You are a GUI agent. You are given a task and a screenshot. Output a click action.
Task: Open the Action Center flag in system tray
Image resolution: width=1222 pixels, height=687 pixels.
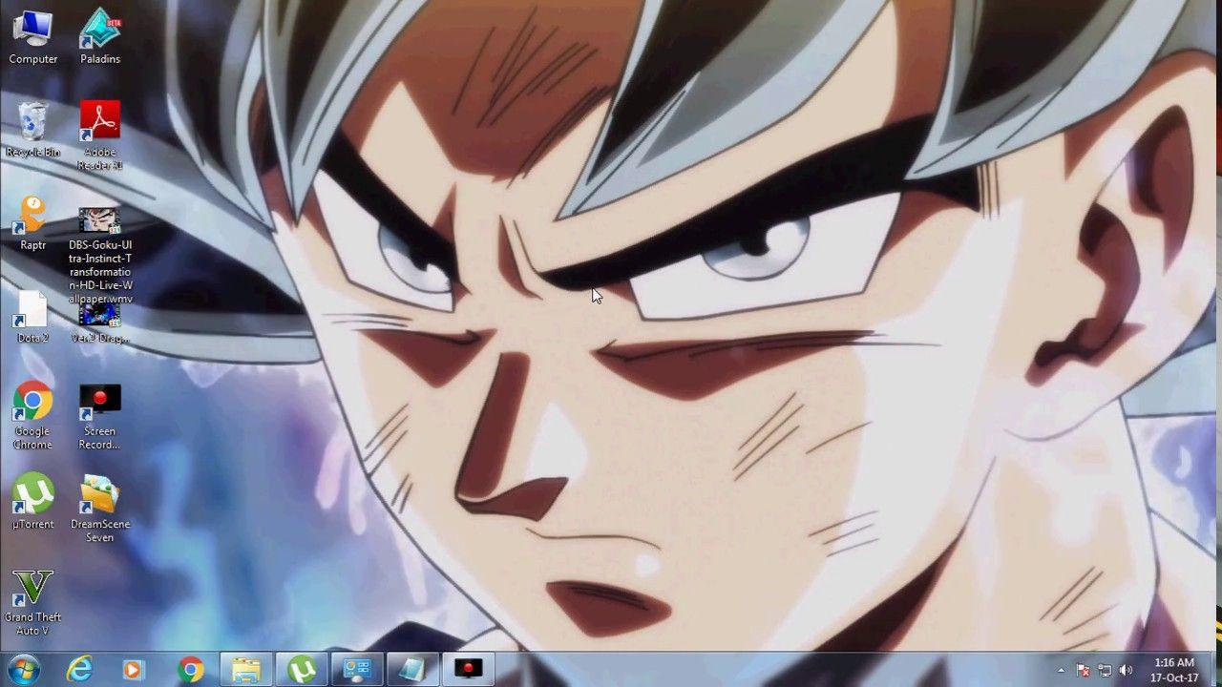click(x=1084, y=670)
